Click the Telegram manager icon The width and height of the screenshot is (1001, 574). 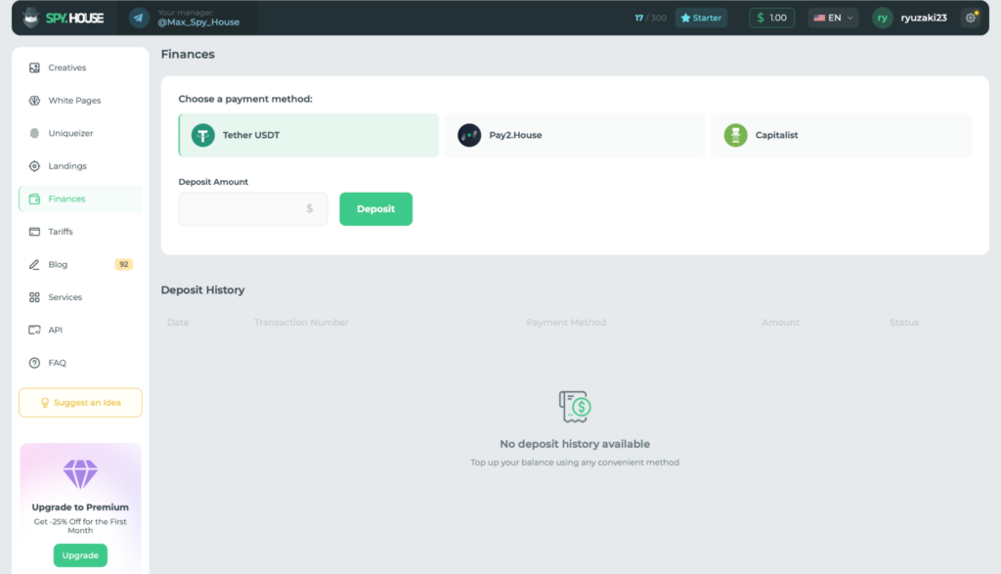point(139,18)
